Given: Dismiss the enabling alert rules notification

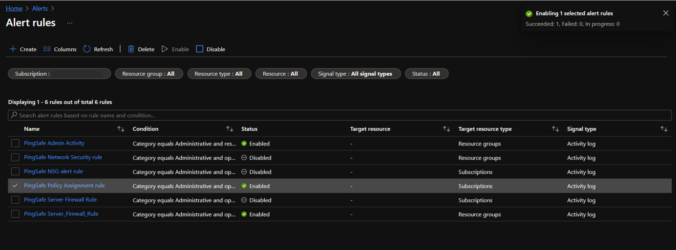Looking at the screenshot, I should 666,13.
